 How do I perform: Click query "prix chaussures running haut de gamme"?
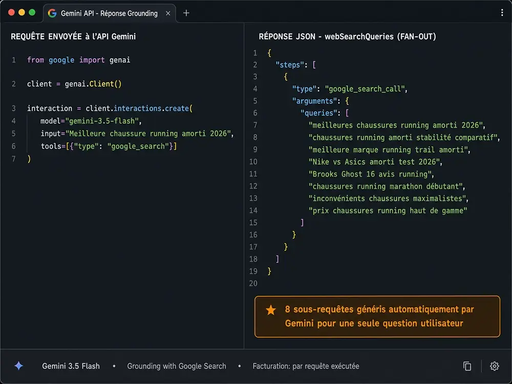tap(388, 210)
